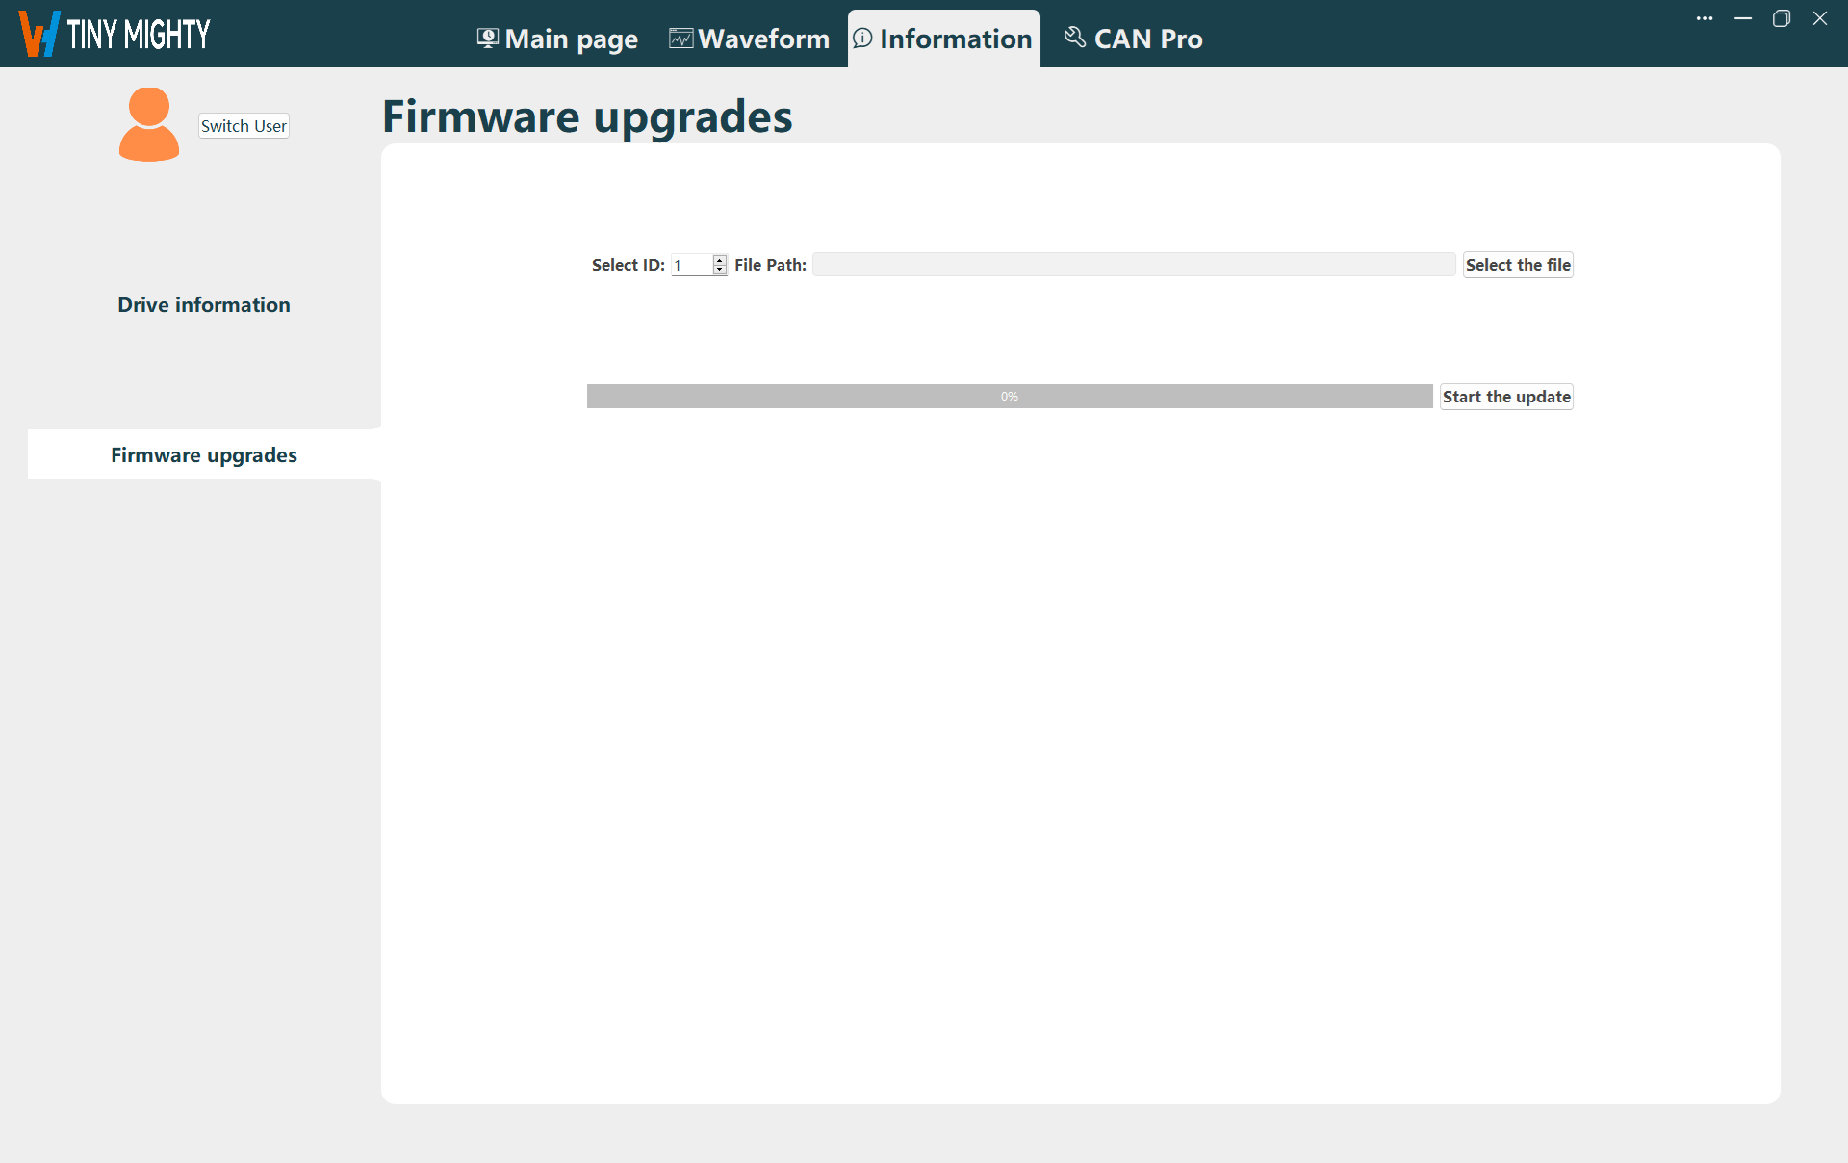This screenshot has height=1163, width=1848.
Task: Select Firmware upgrades sidebar item
Action: click(204, 455)
